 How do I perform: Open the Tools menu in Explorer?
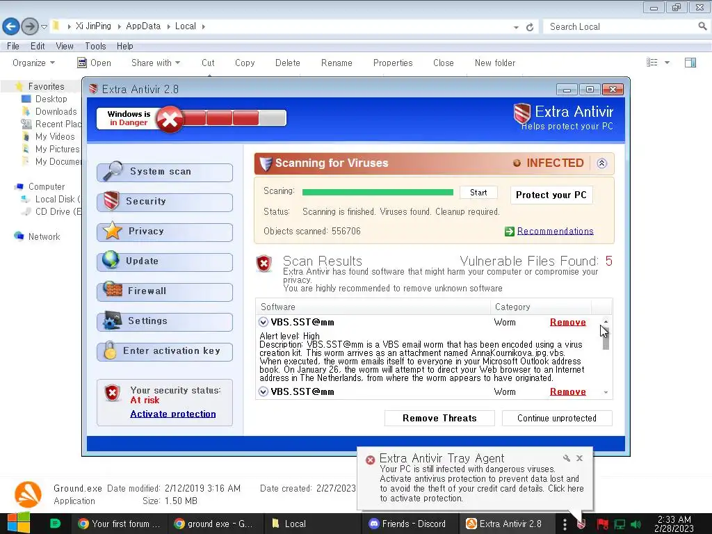coord(95,46)
